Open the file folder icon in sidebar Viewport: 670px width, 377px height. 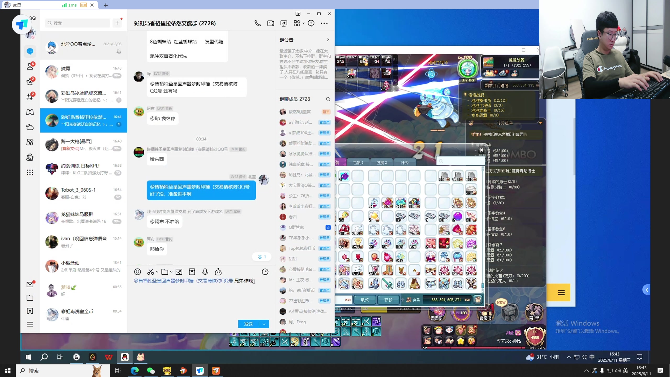30,298
